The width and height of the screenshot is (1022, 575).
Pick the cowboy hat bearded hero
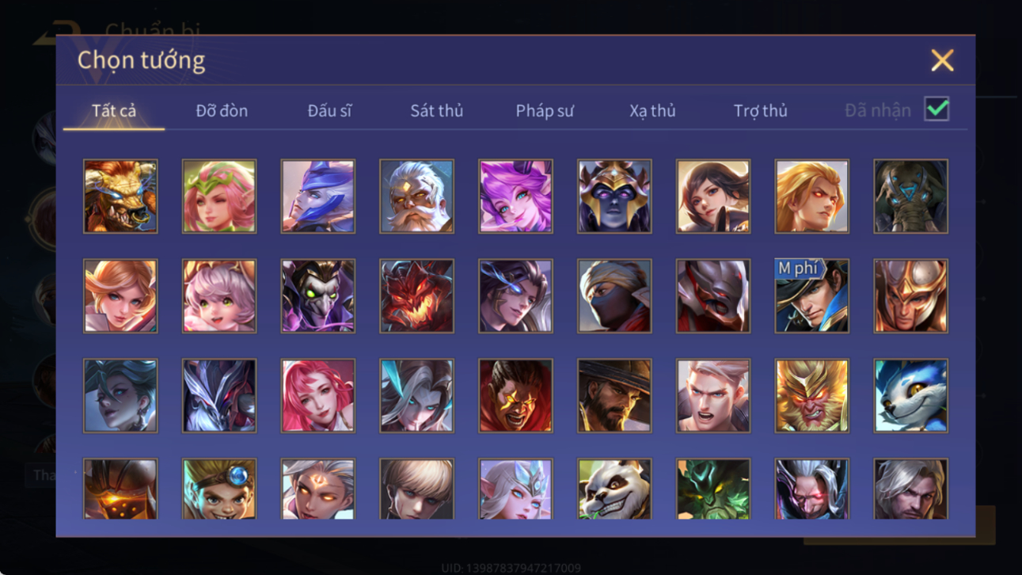[614, 395]
